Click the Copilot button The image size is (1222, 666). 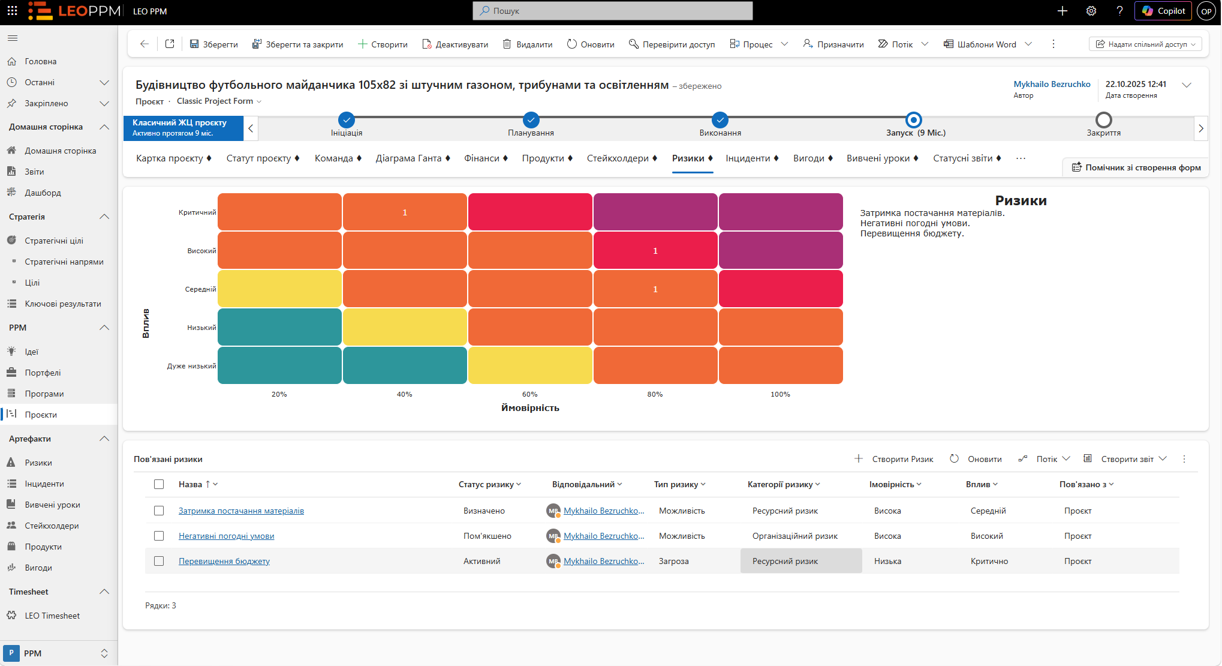(1163, 11)
